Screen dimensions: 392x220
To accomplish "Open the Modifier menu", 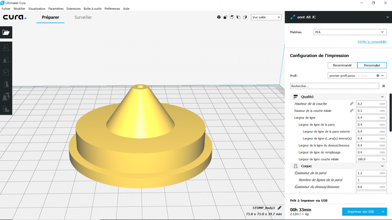I will [x=20, y=9].
